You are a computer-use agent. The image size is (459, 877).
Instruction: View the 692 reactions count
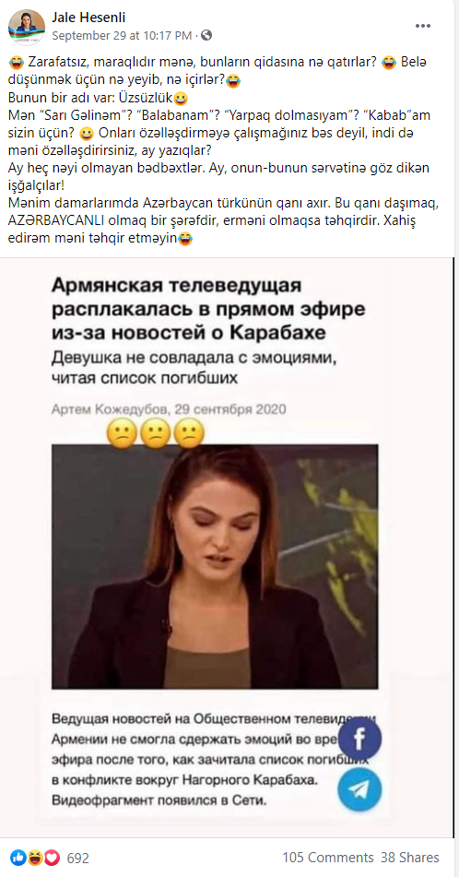pyautogui.click(x=77, y=858)
